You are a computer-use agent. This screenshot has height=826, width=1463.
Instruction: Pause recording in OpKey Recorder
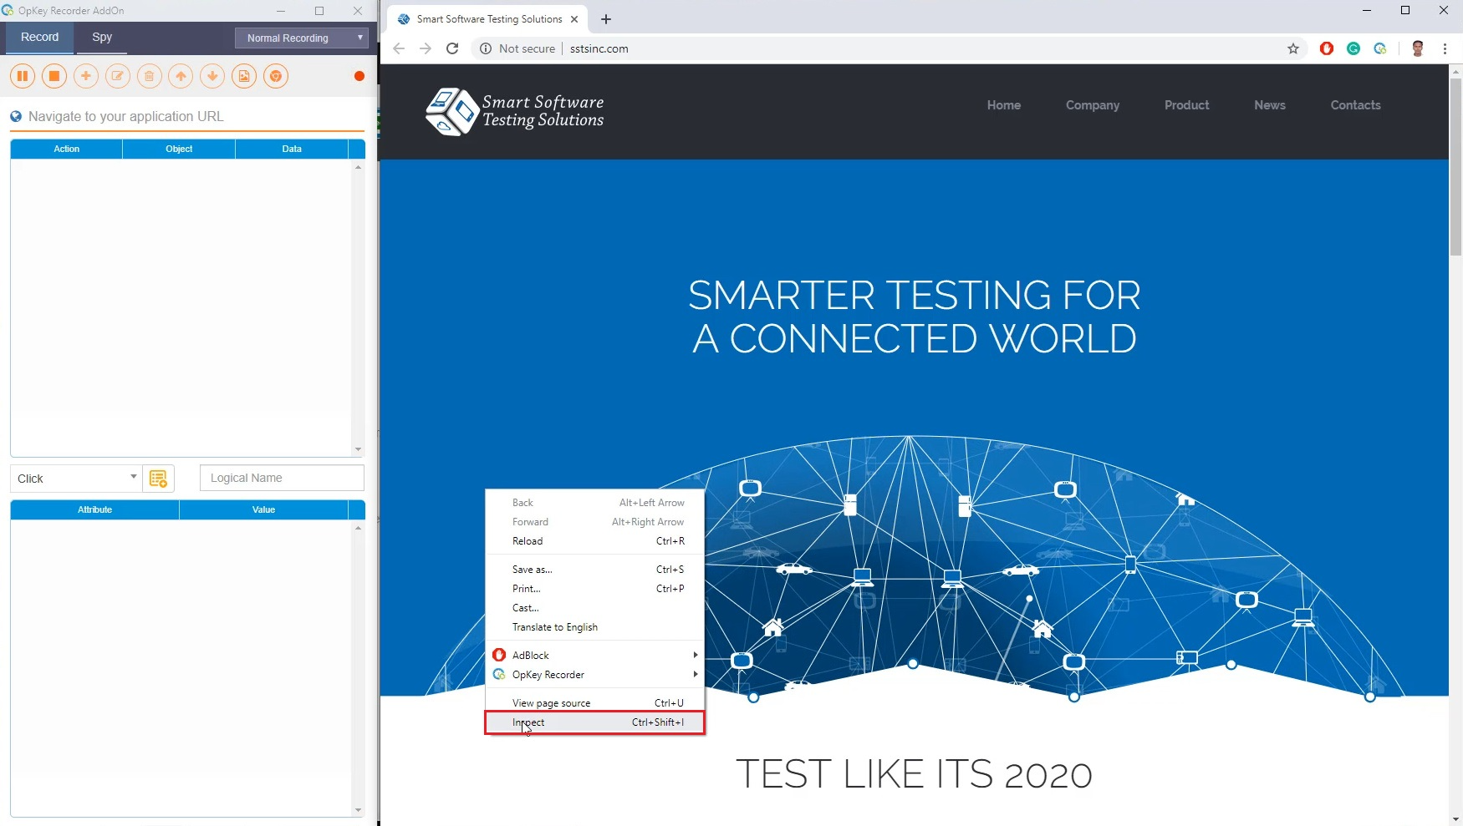coord(23,76)
